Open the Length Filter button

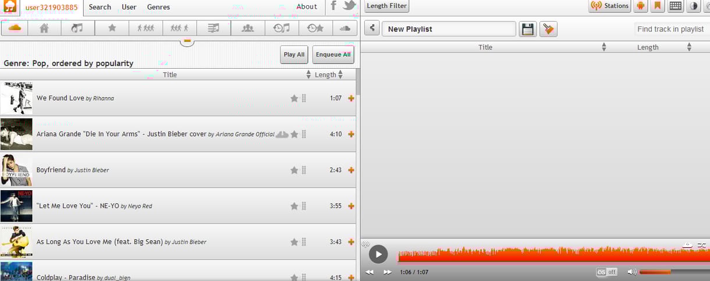(386, 6)
